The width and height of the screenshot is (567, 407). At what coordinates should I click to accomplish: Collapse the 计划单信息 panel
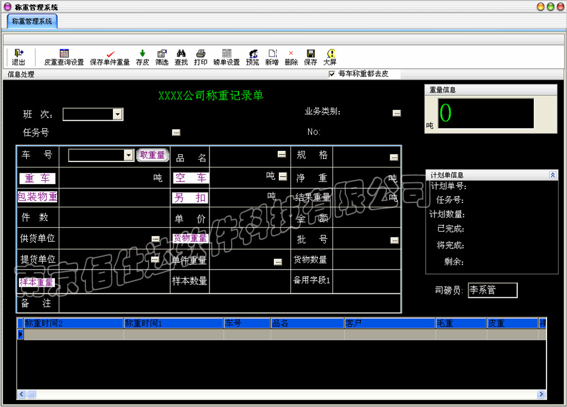(x=553, y=175)
